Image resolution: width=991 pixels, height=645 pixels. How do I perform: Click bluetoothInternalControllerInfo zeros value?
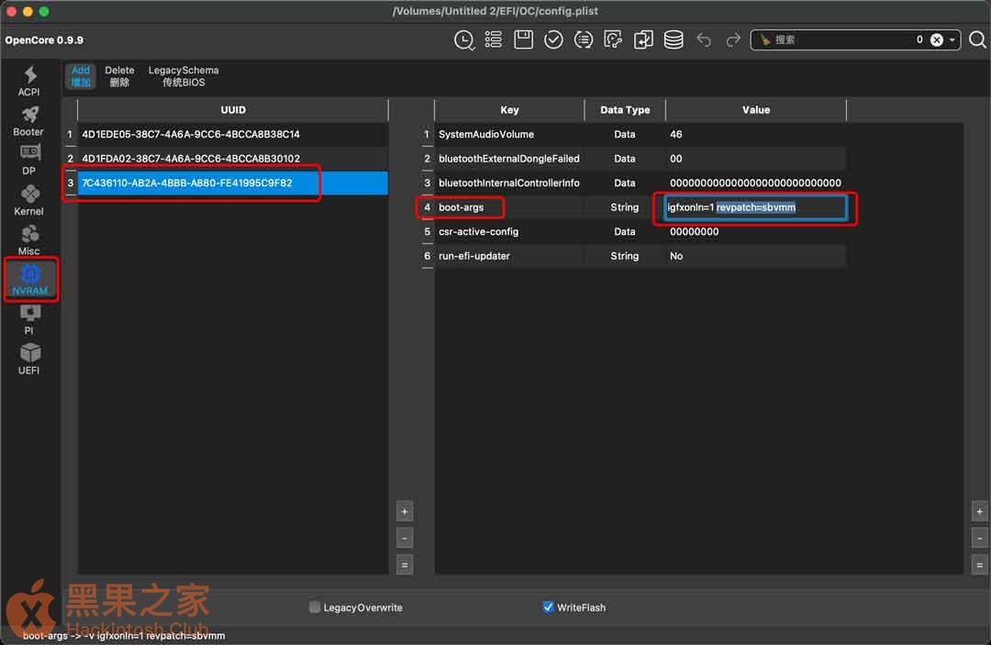755,183
